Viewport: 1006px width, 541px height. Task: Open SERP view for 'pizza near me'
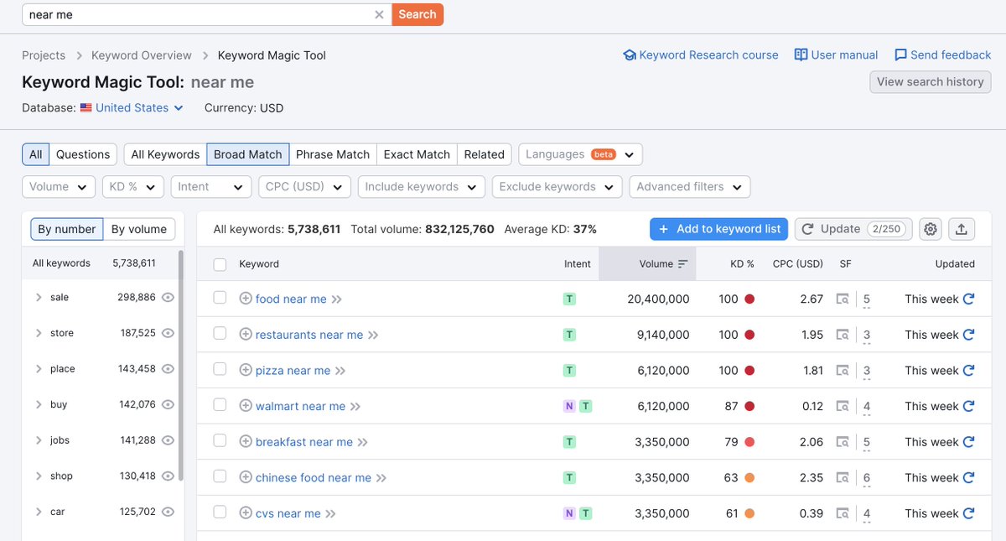click(843, 371)
